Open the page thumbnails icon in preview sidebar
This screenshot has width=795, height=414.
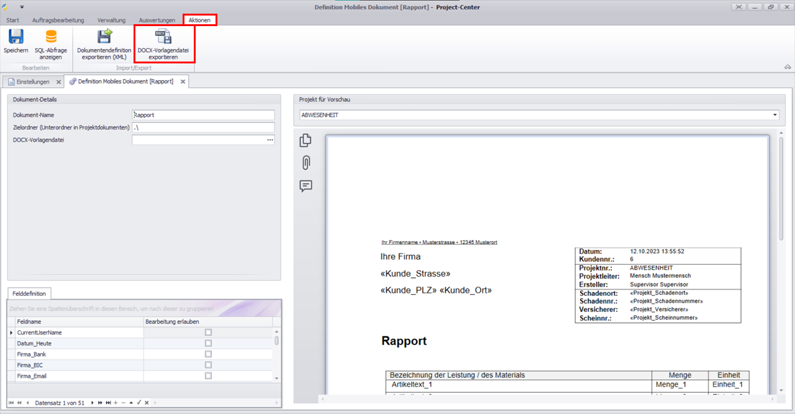tap(306, 140)
